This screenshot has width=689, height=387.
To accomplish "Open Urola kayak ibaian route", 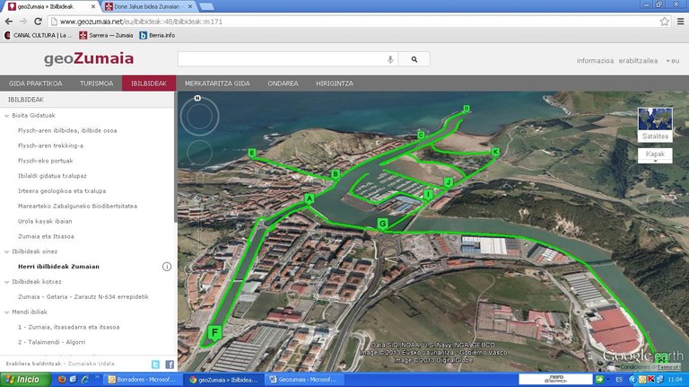I will click(x=45, y=221).
